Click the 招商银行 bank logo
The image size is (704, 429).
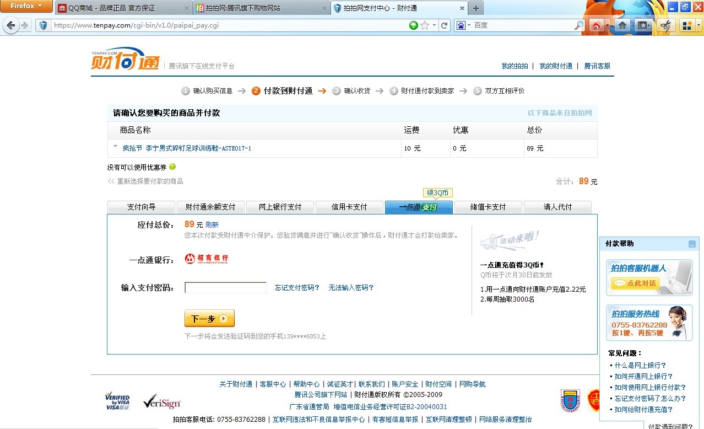pos(207,259)
